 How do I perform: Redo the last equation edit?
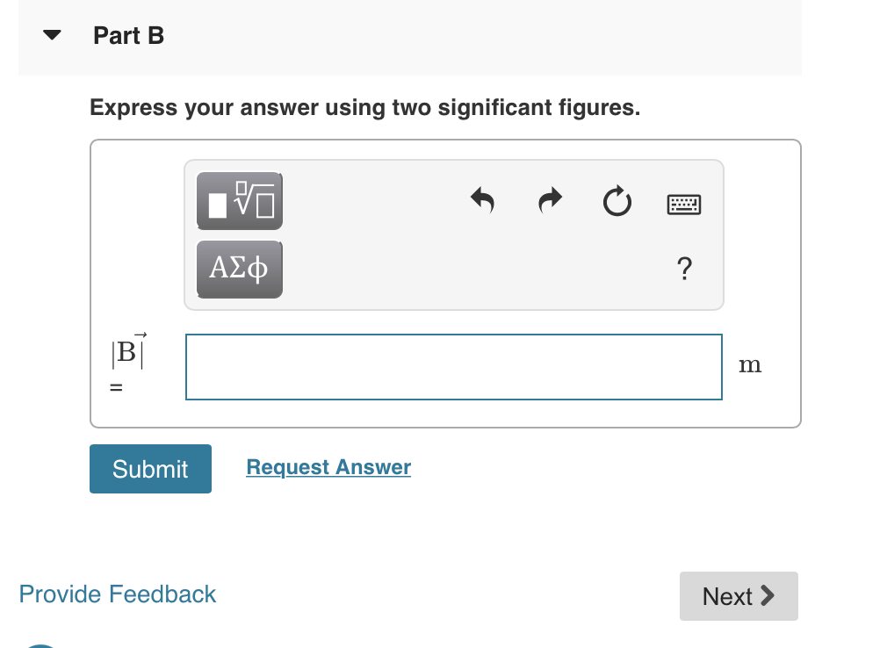549,201
